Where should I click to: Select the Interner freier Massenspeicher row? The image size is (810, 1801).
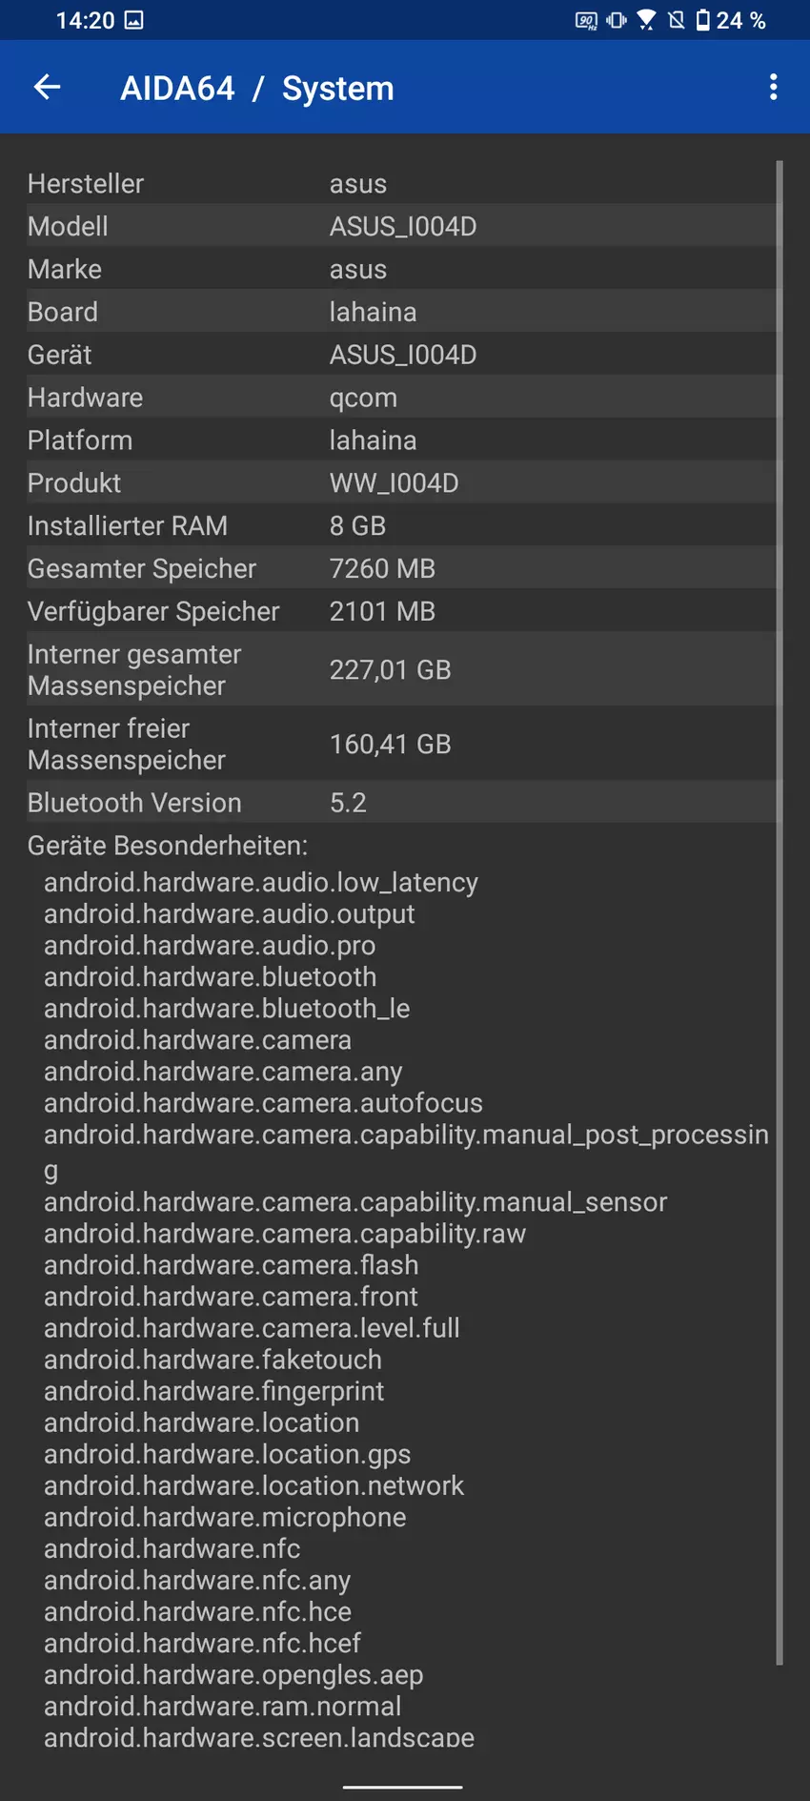(400, 744)
